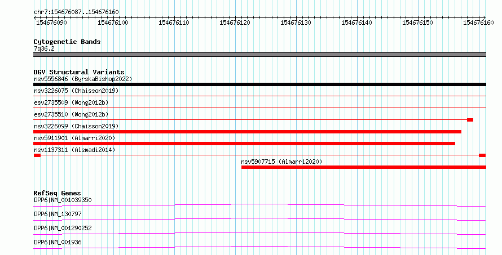Click the gray 7q36.2 cytogenetic band bar
The height and width of the screenshot is (255, 502).
click(x=259, y=55)
